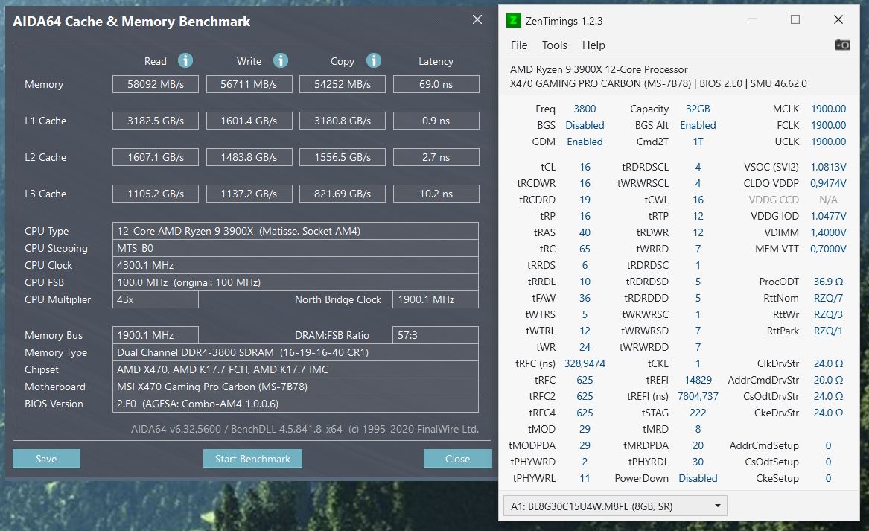Click the AIDA64 version text line
This screenshot has height=531, width=869.
point(305,429)
